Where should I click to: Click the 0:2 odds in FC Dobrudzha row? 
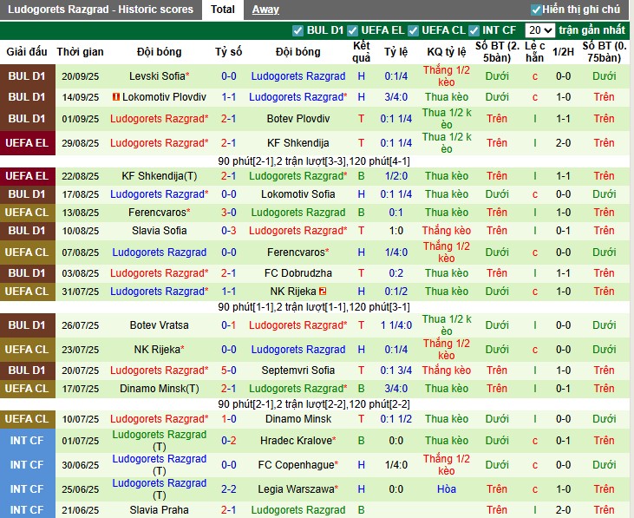[x=395, y=273]
